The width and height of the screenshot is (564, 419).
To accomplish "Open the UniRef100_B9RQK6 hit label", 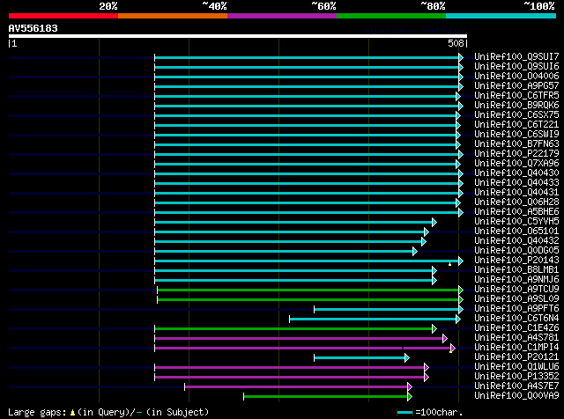I will 516,105.
